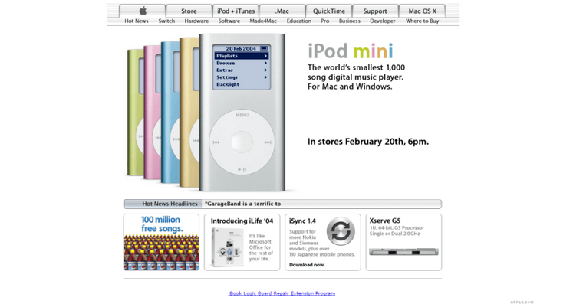Select the Where to Buy submenu item
This screenshot has height=304, width=583.
tap(422, 21)
